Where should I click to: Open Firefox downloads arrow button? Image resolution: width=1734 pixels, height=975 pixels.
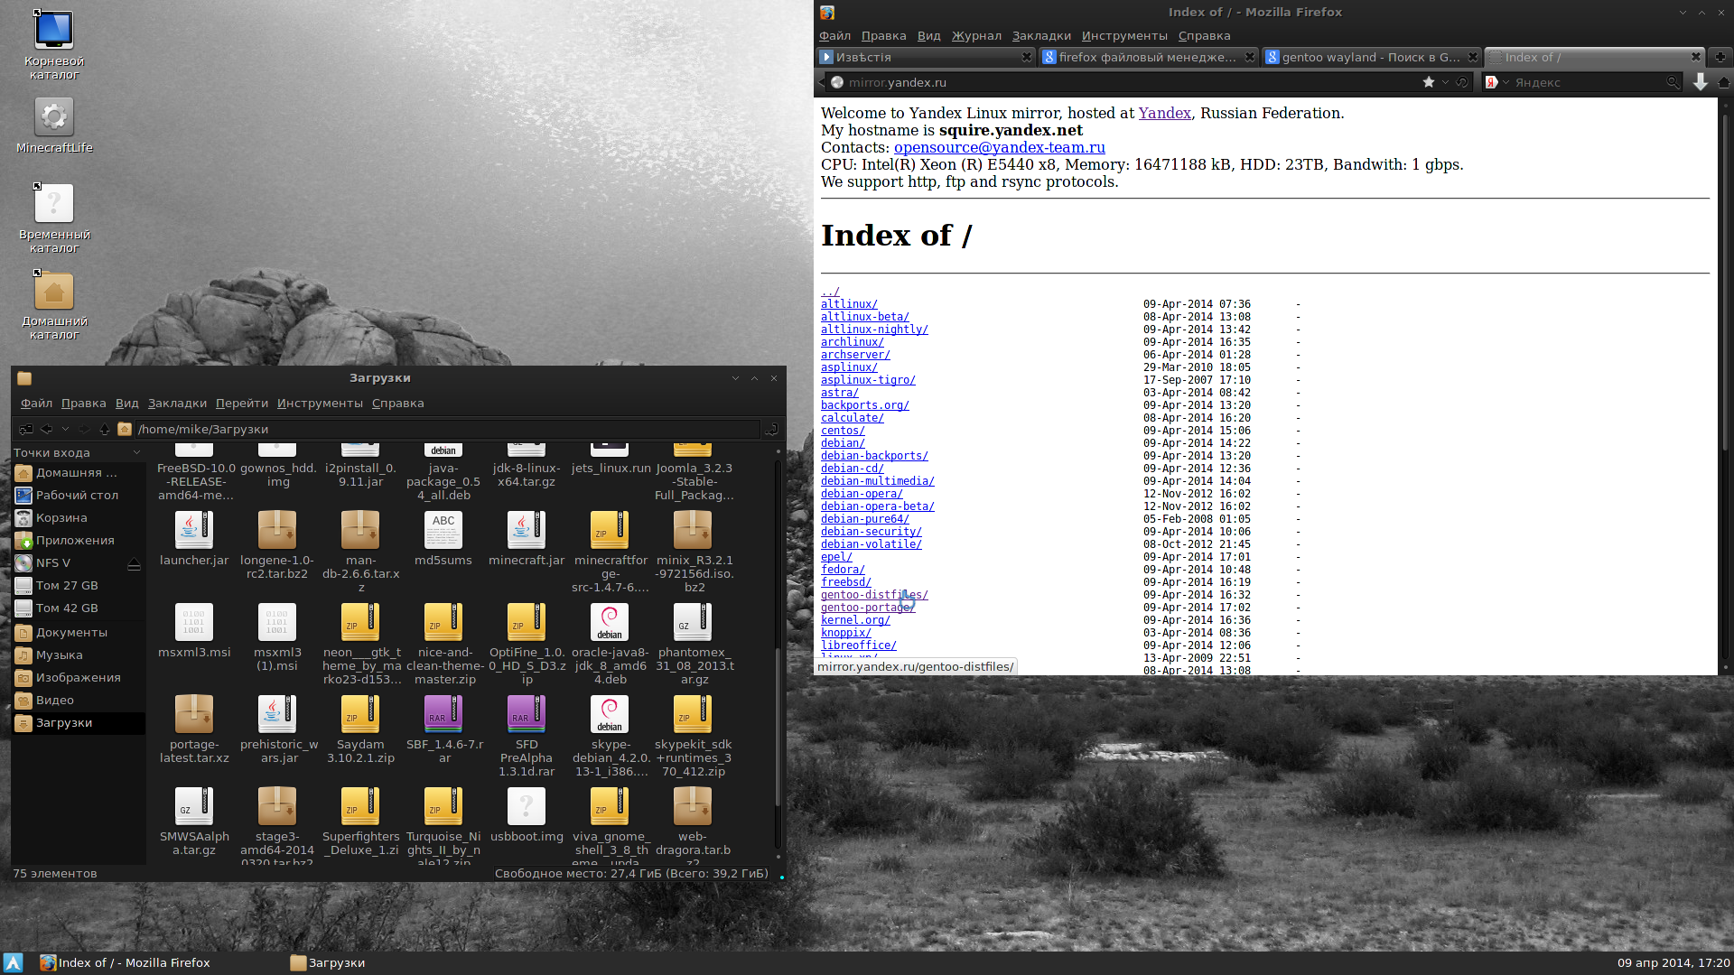click(x=1701, y=82)
